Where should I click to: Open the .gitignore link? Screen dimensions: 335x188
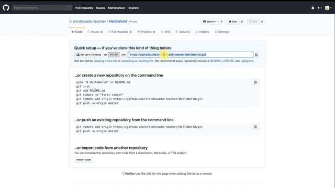(248, 61)
